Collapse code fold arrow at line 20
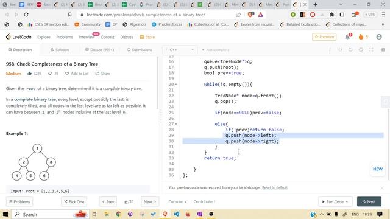390x219 pixels. pos(176,85)
